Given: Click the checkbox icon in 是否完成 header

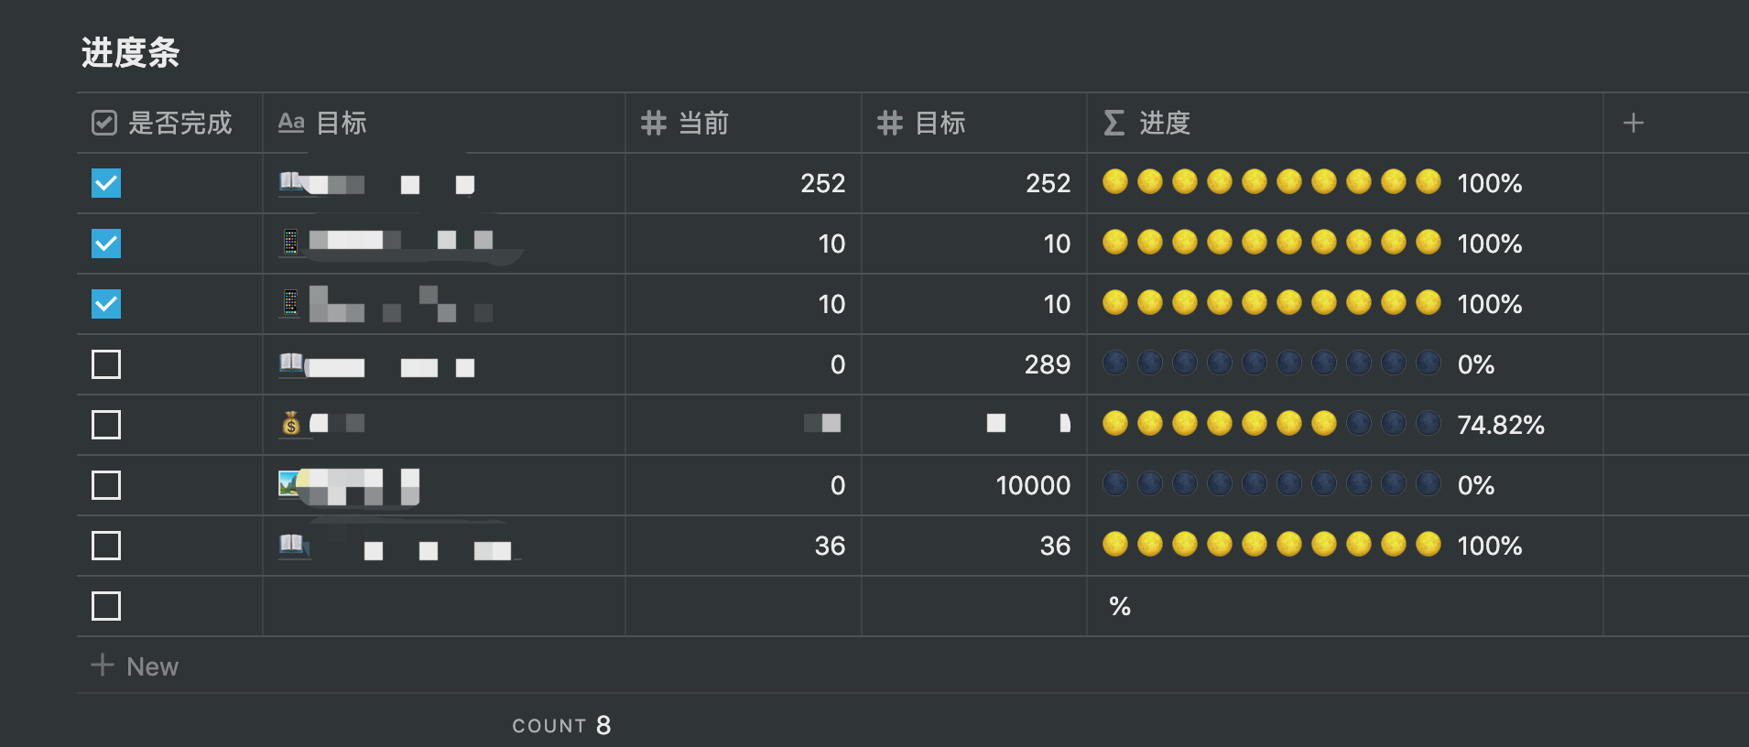Looking at the screenshot, I should 104,123.
